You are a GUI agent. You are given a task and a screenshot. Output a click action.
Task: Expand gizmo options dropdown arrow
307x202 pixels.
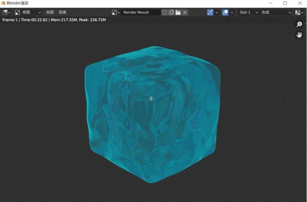(217, 12)
